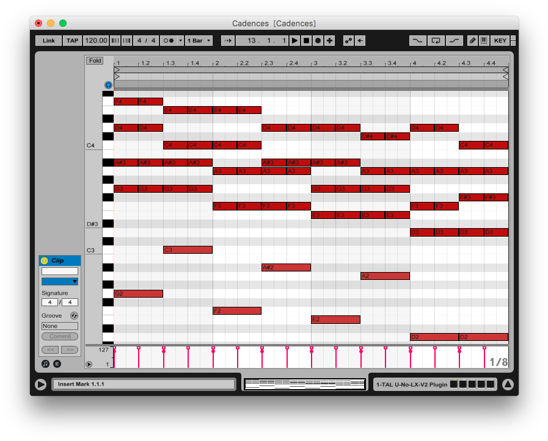Open the blue clip color dropdown
Screen dimensions: 548x441
tap(59, 281)
